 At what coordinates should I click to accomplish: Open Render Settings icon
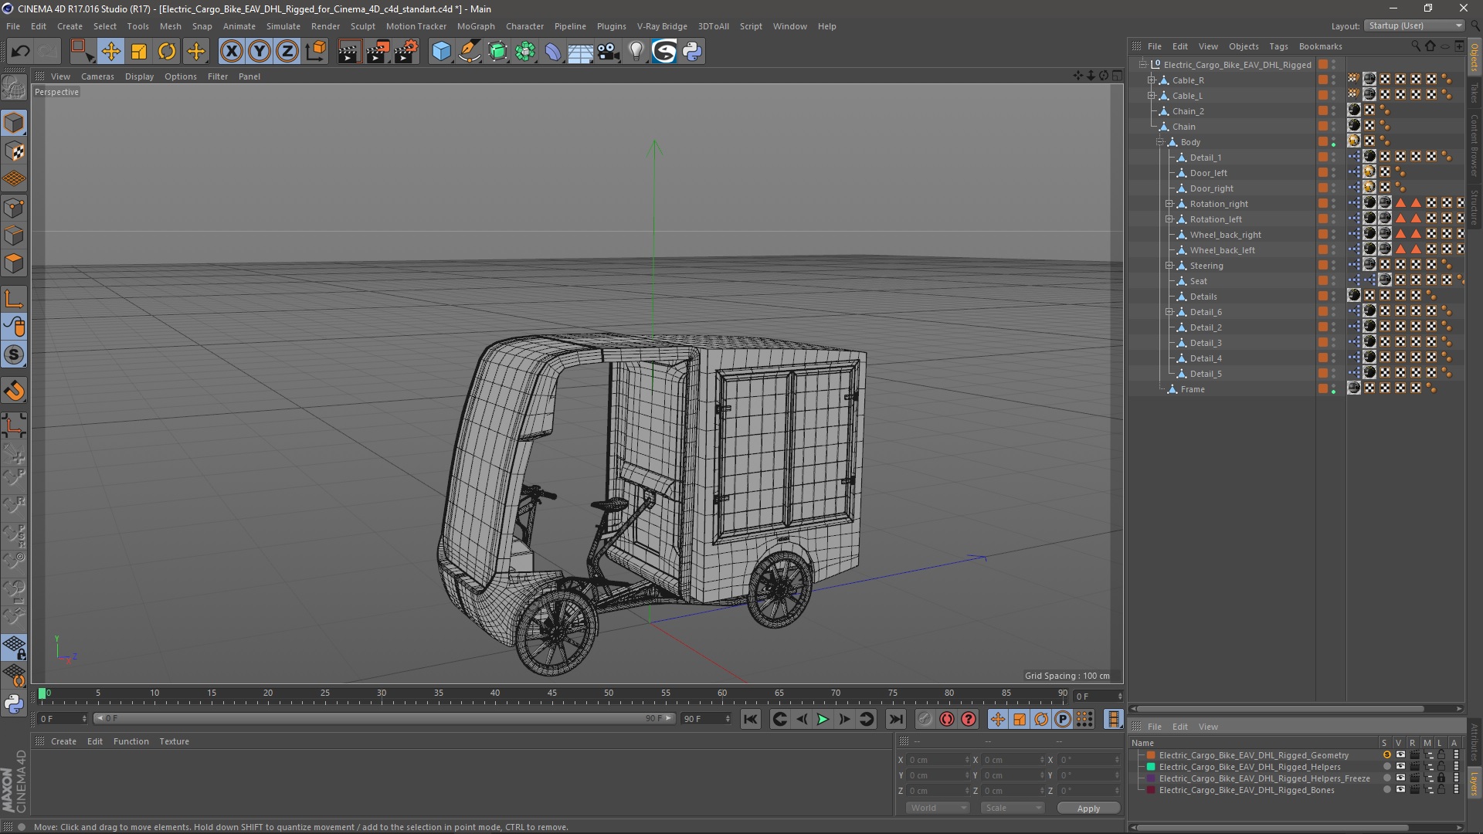click(406, 52)
